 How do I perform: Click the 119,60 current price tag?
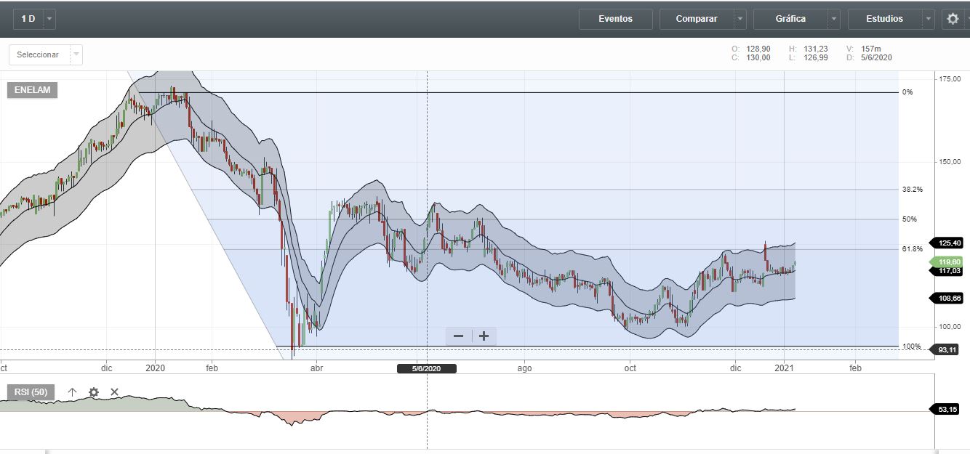point(950,262)
